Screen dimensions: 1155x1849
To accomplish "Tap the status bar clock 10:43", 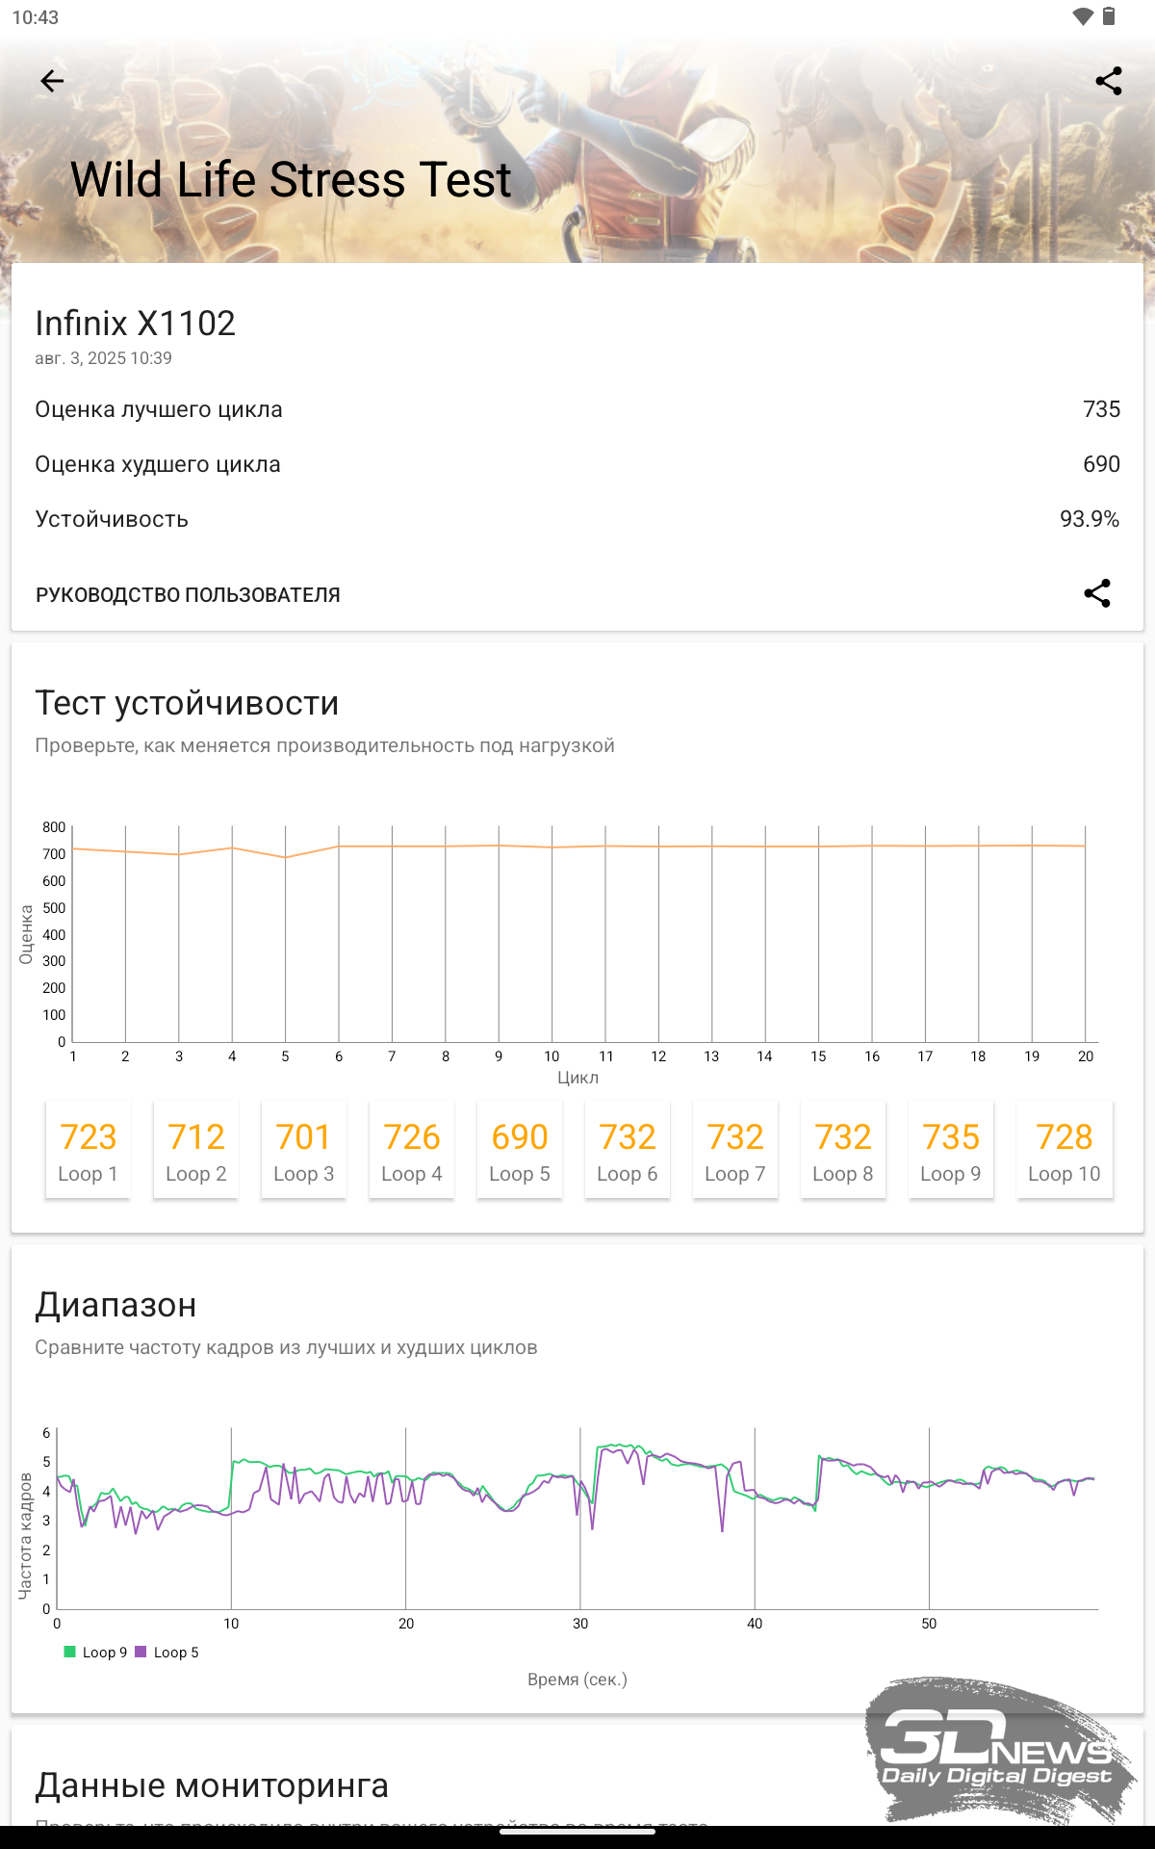I will click(36, 17).
